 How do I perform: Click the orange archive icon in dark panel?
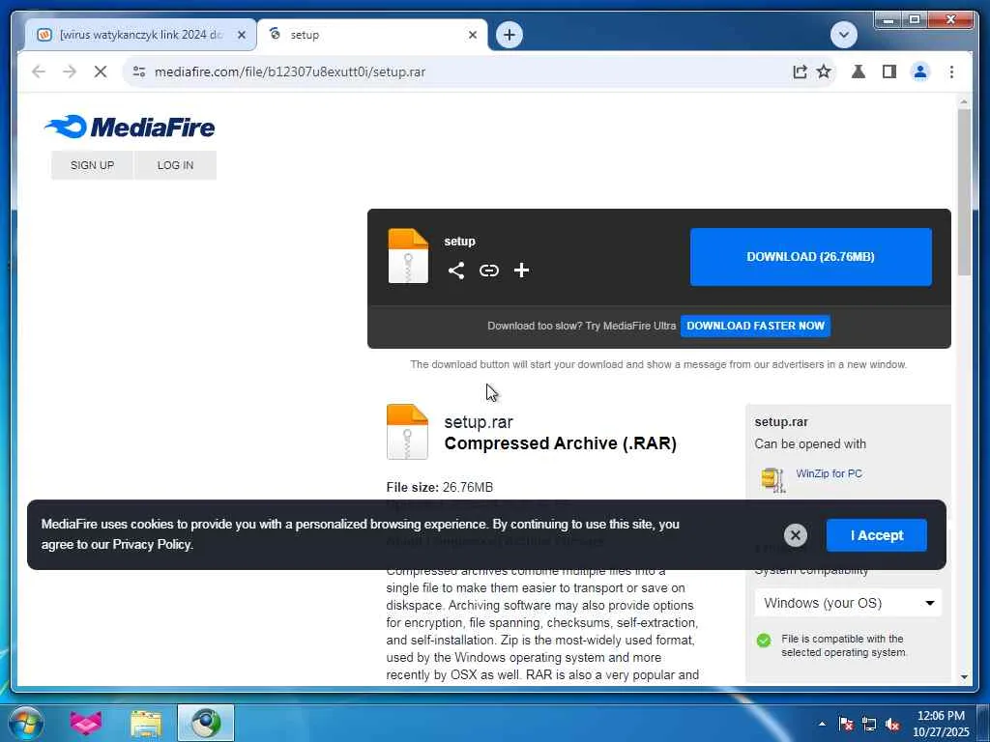[408, 255]
